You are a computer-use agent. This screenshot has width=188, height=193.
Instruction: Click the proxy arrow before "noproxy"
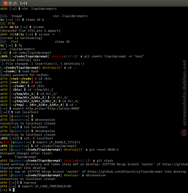pos(18,182)
